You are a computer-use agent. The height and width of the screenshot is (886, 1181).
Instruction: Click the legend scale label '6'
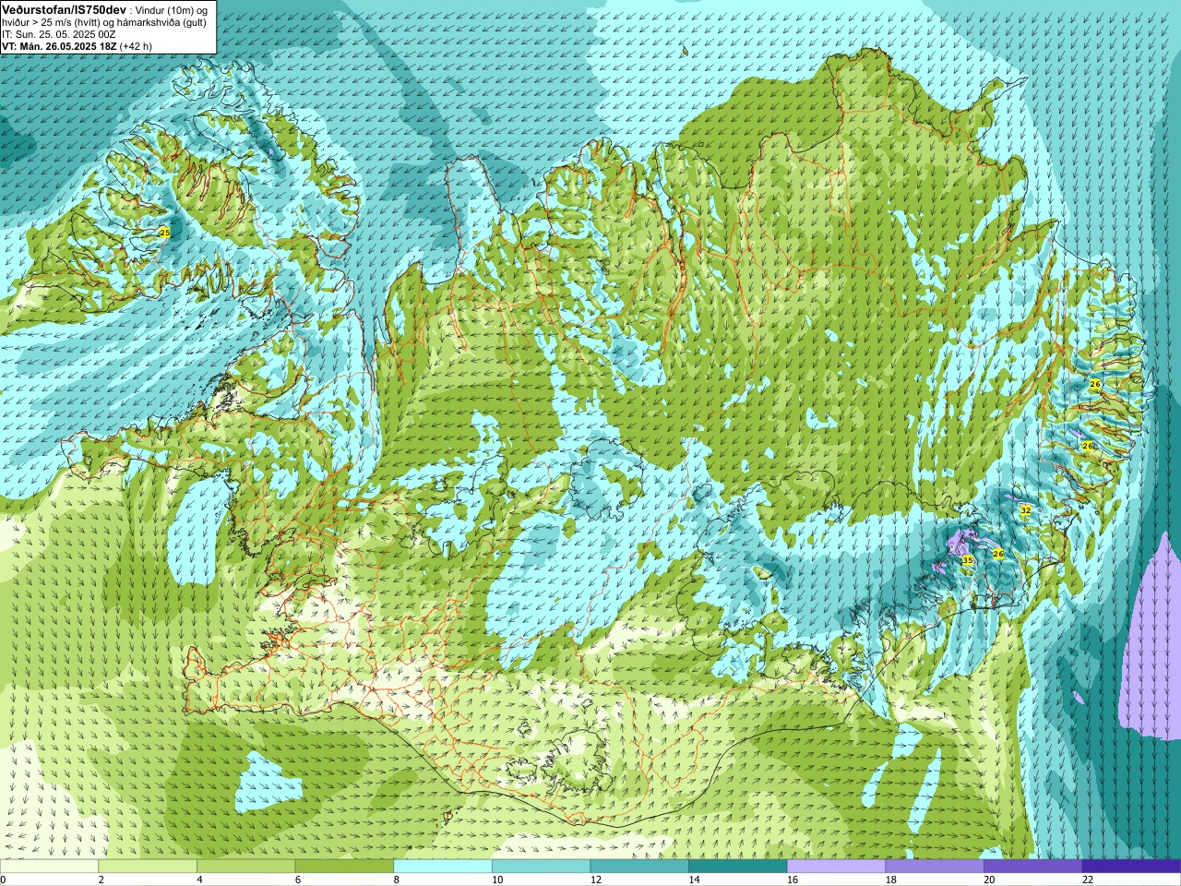coord(298,880)
